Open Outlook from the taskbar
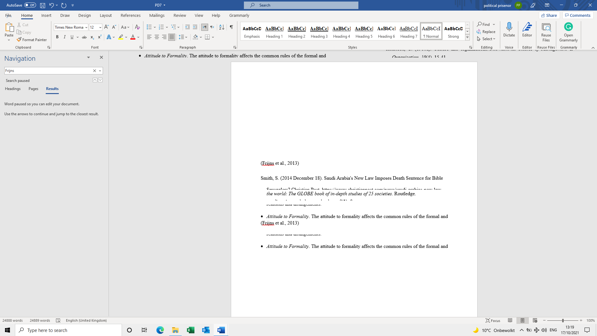The width and height of the screenshot is (597, 336). coord(206,330)
